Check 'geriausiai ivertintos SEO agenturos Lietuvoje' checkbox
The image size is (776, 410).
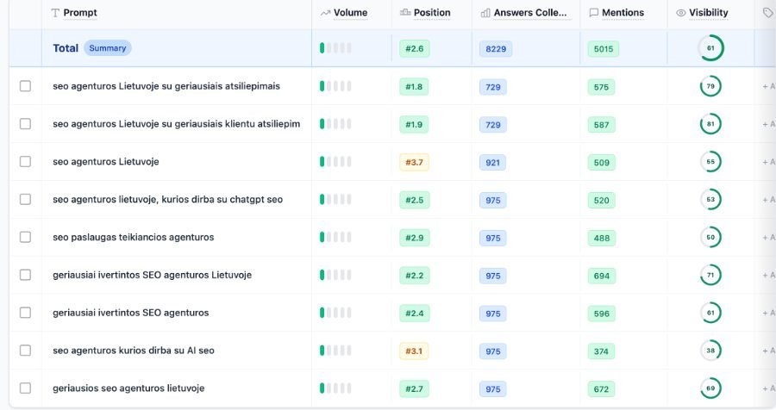coord(25,275)
